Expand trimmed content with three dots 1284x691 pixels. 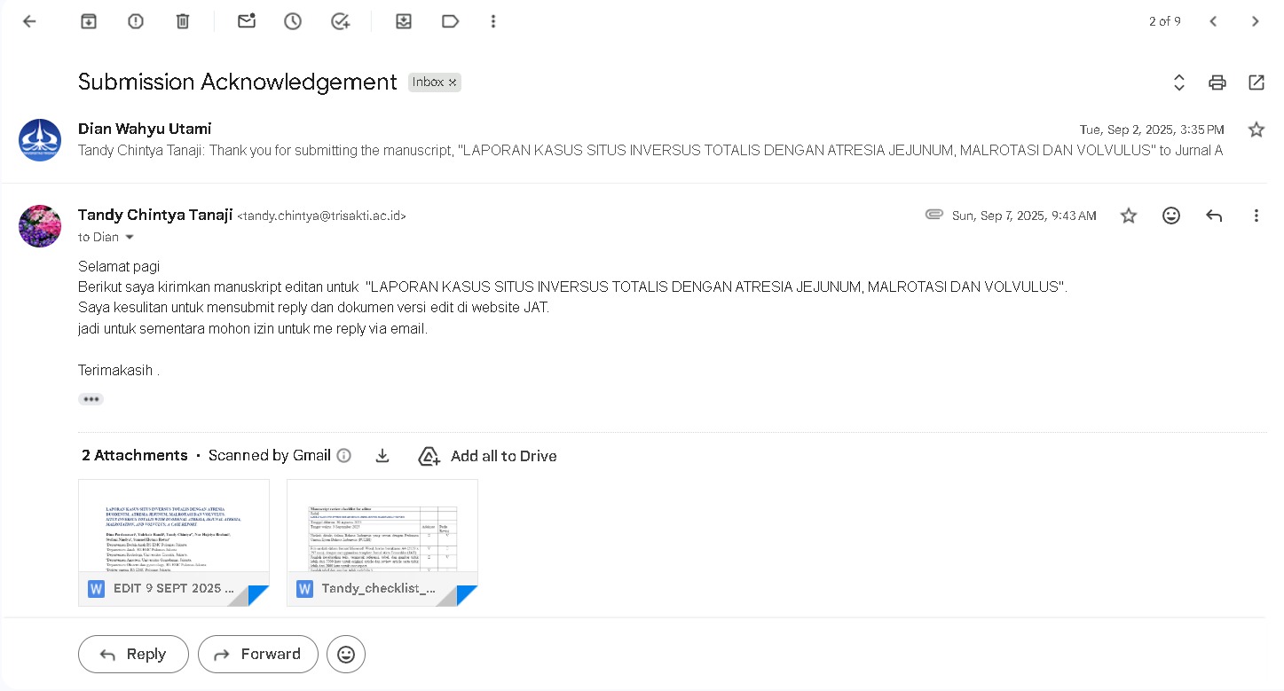pyautogui.click(x=91, y=399)
